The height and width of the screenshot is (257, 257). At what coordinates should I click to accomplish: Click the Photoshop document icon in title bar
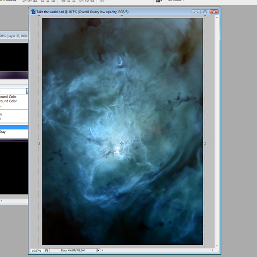click(x=33, y=12)
